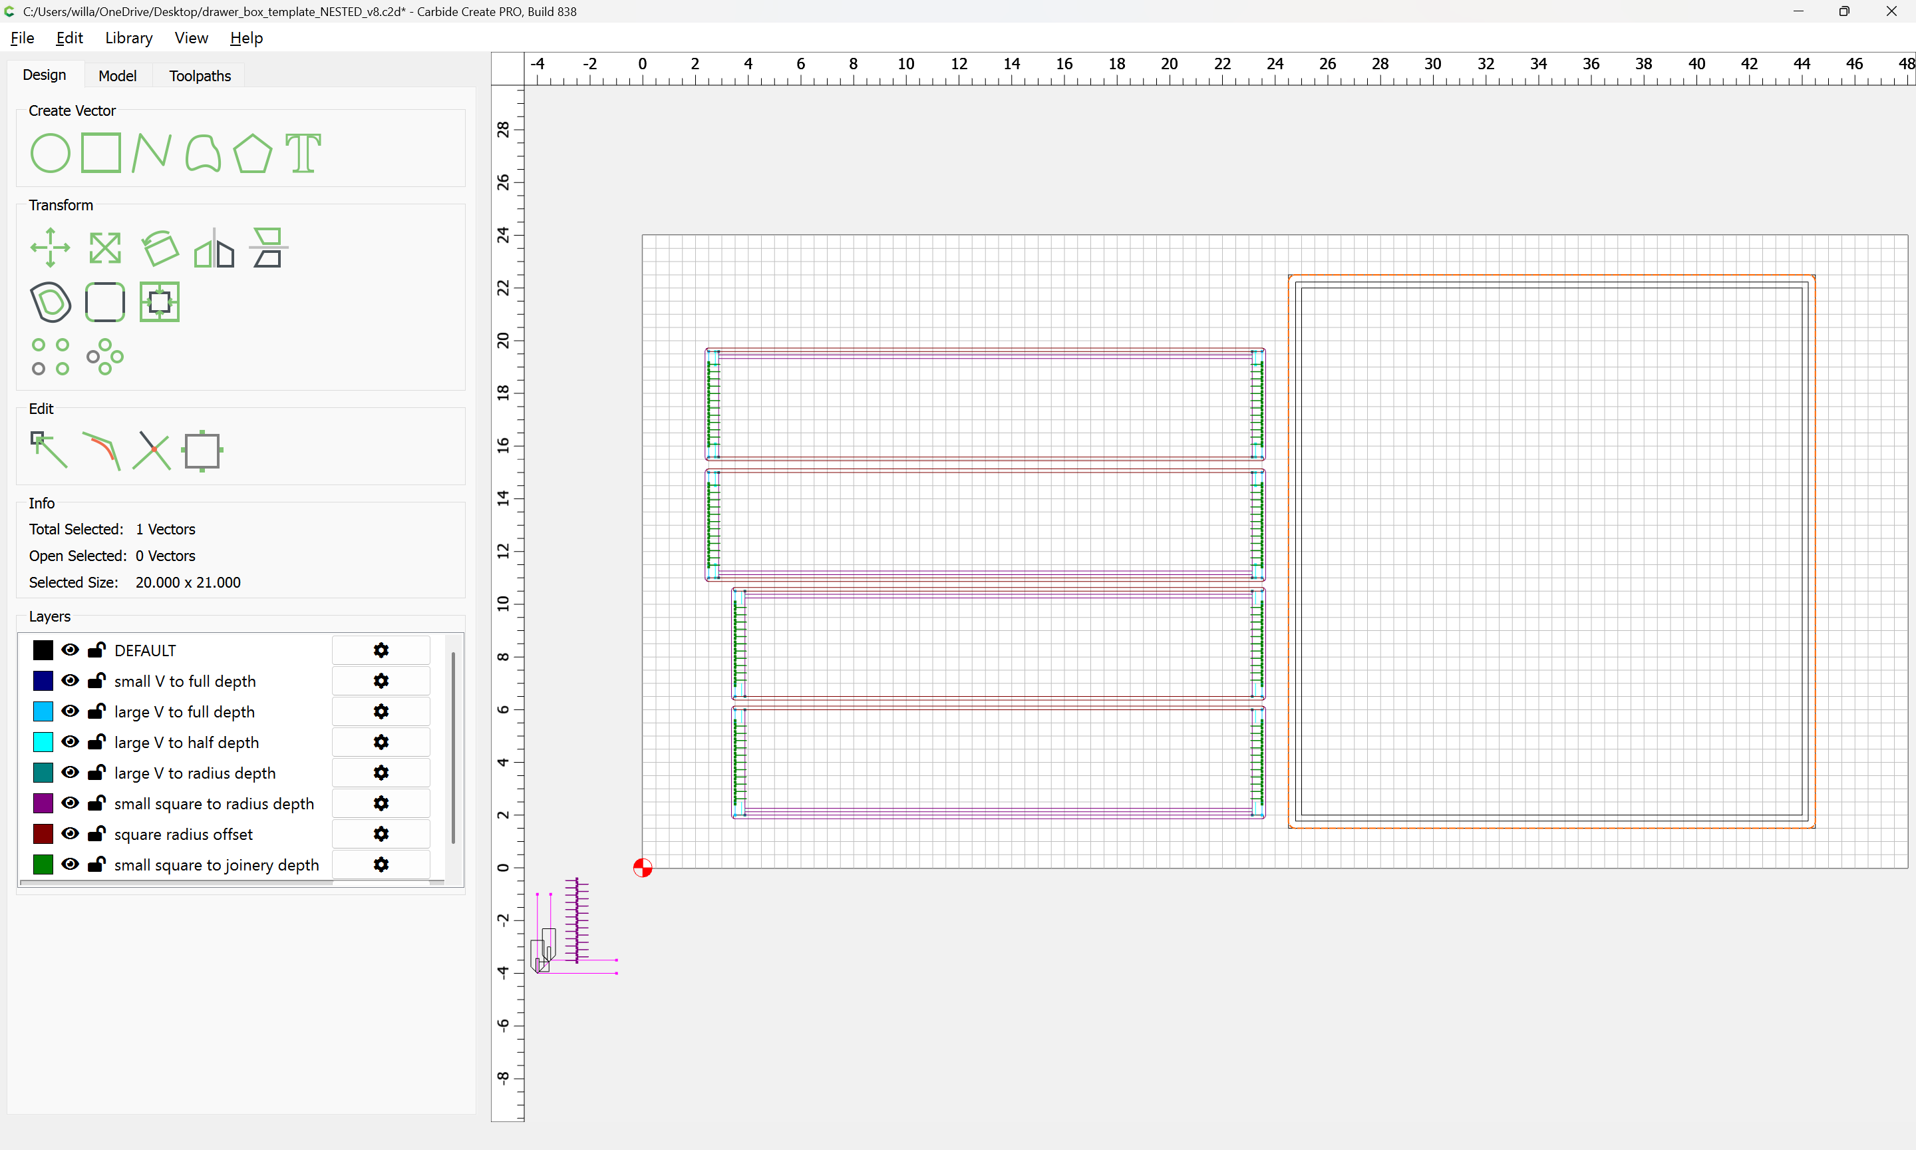Open settings gear for square radius offset layer

coord(381,834)
